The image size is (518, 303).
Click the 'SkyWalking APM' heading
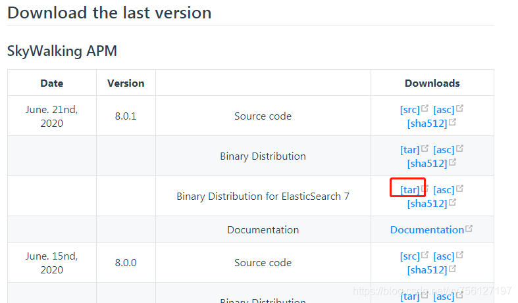[62, 51]
